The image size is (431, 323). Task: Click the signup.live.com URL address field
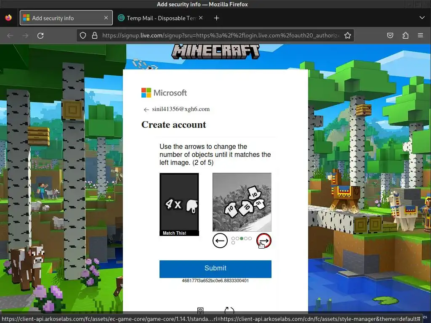click(x=221, y=35)
